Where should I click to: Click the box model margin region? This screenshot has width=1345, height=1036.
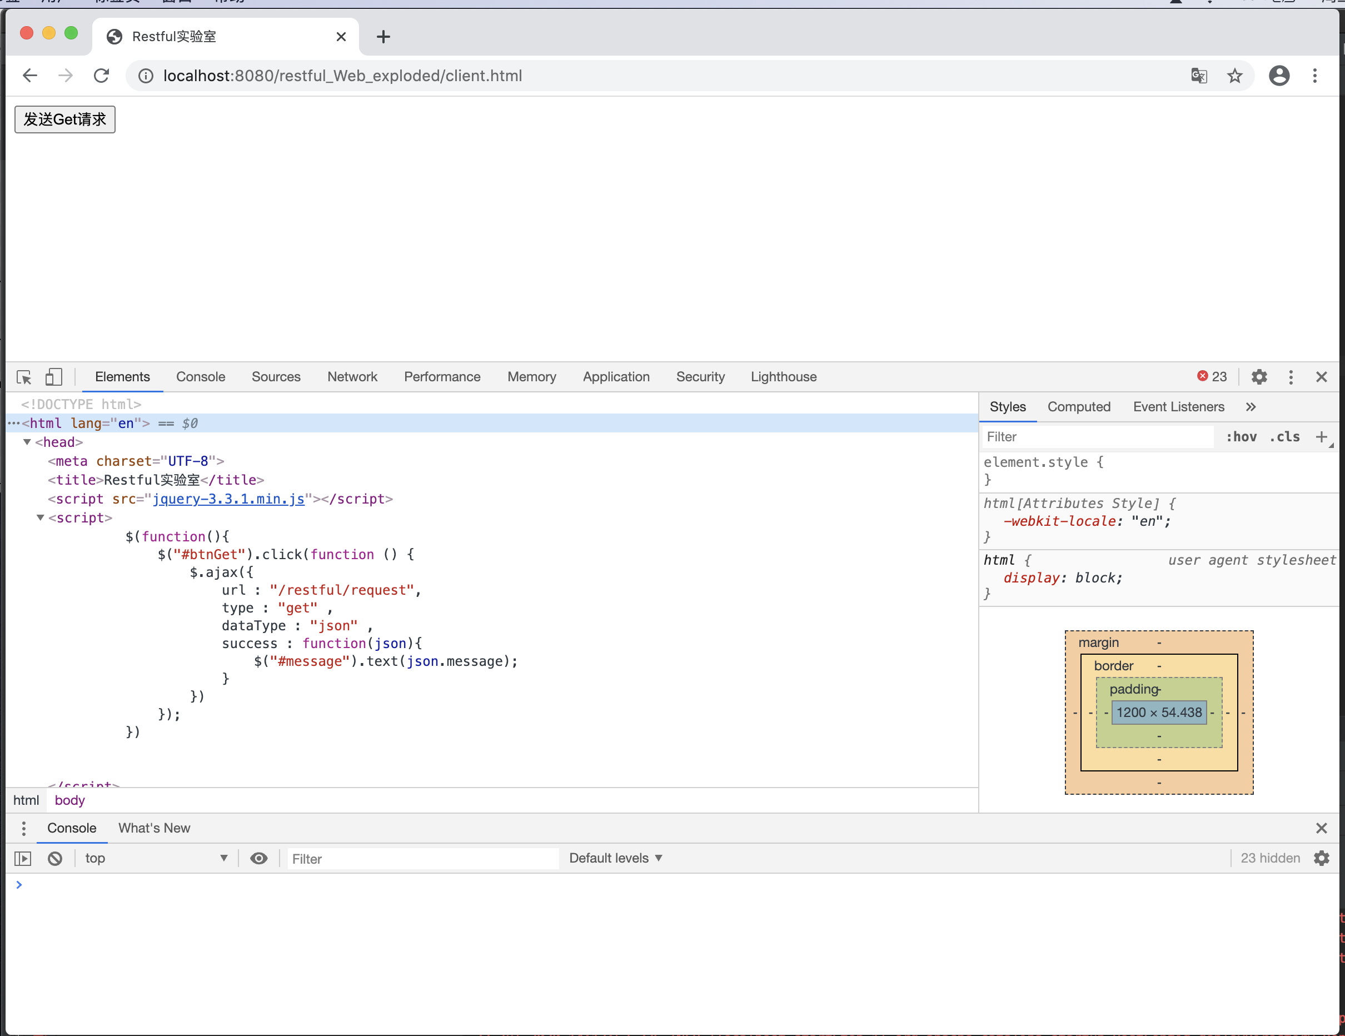[x=1098, y=642]
